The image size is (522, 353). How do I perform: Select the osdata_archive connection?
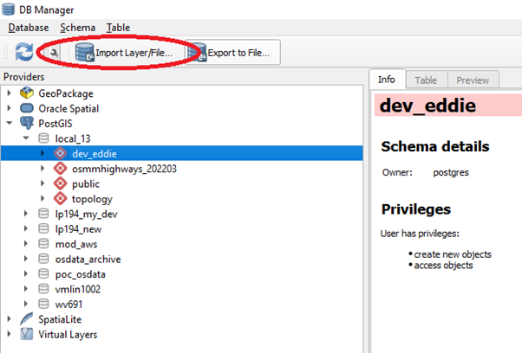88,259
